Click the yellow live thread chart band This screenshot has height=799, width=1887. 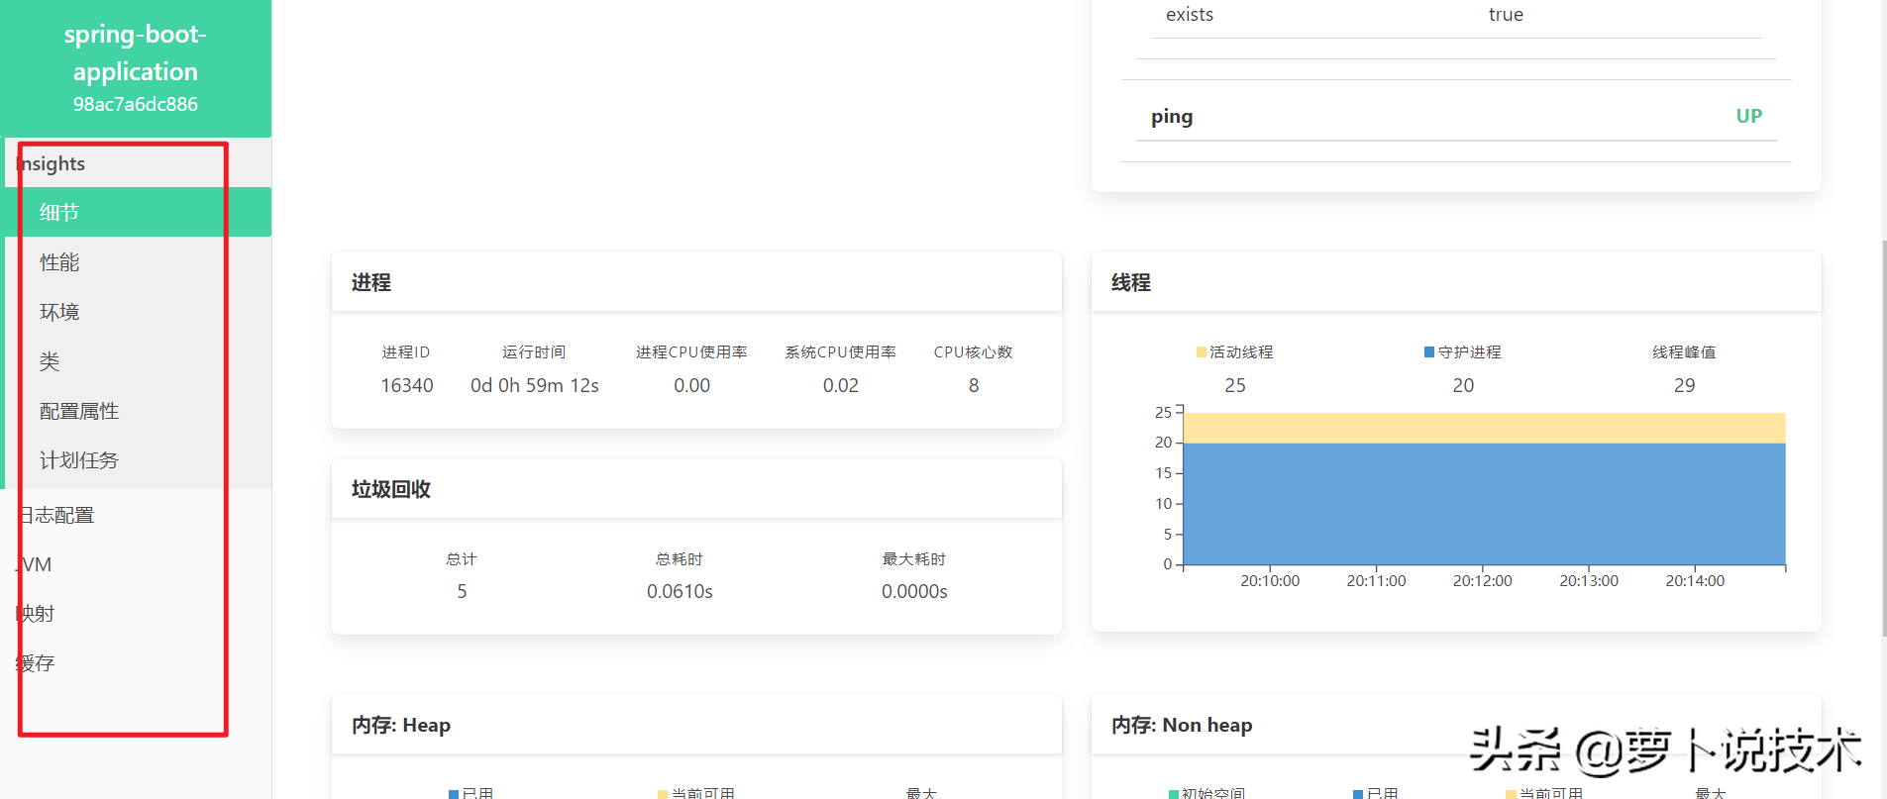pos(1485,428)
